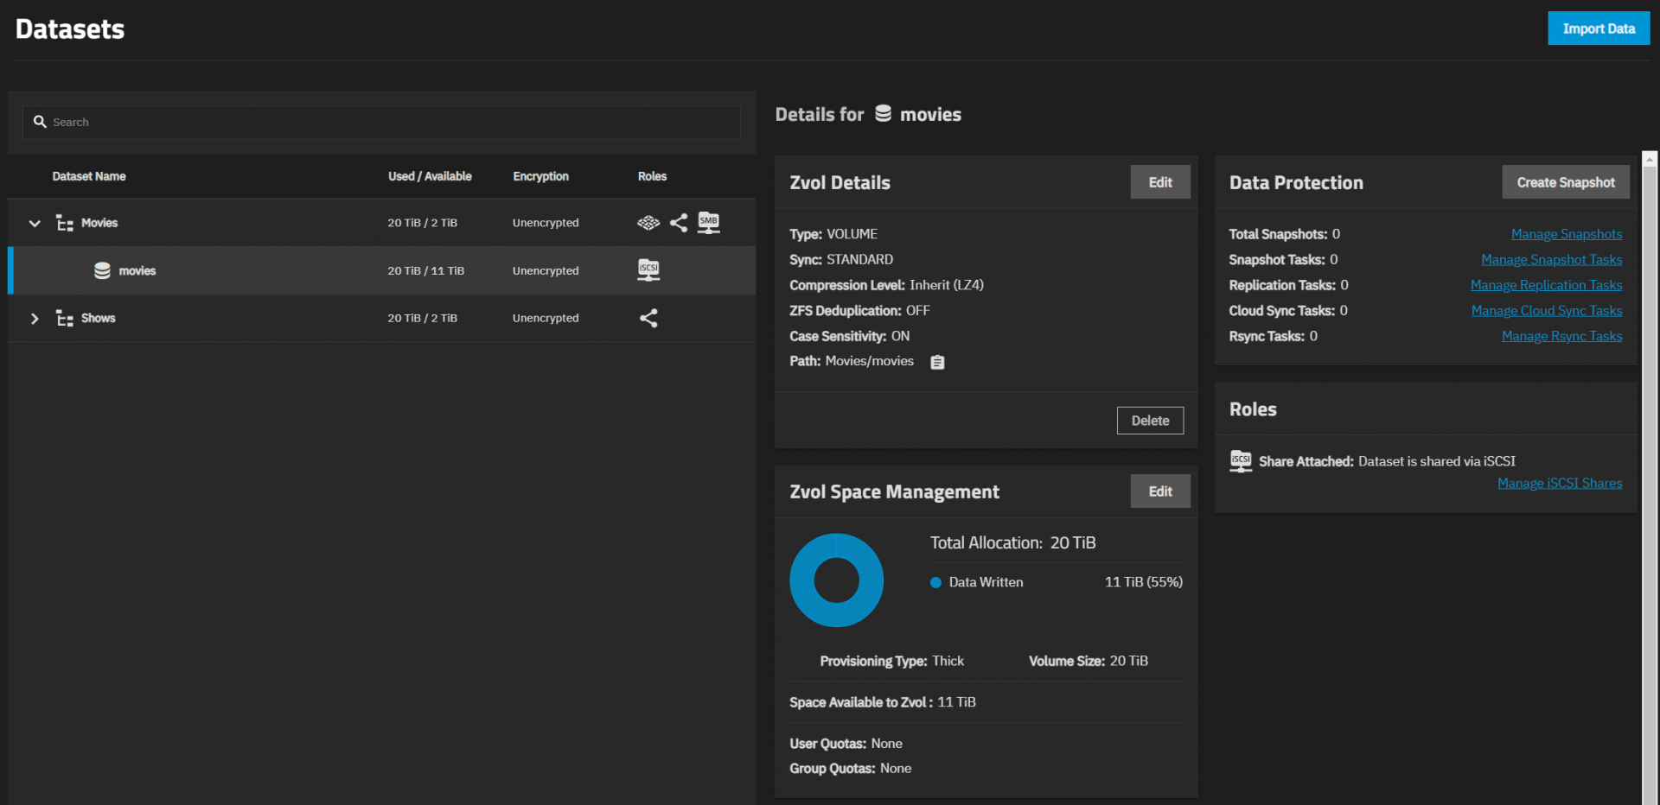Screen dimensions: 1660x805
Task: Click the movies zvol database icon
Action: [102, 270]
